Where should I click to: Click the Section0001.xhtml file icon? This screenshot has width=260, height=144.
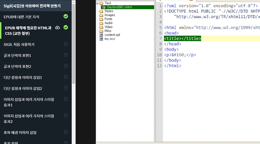point(104,7)
